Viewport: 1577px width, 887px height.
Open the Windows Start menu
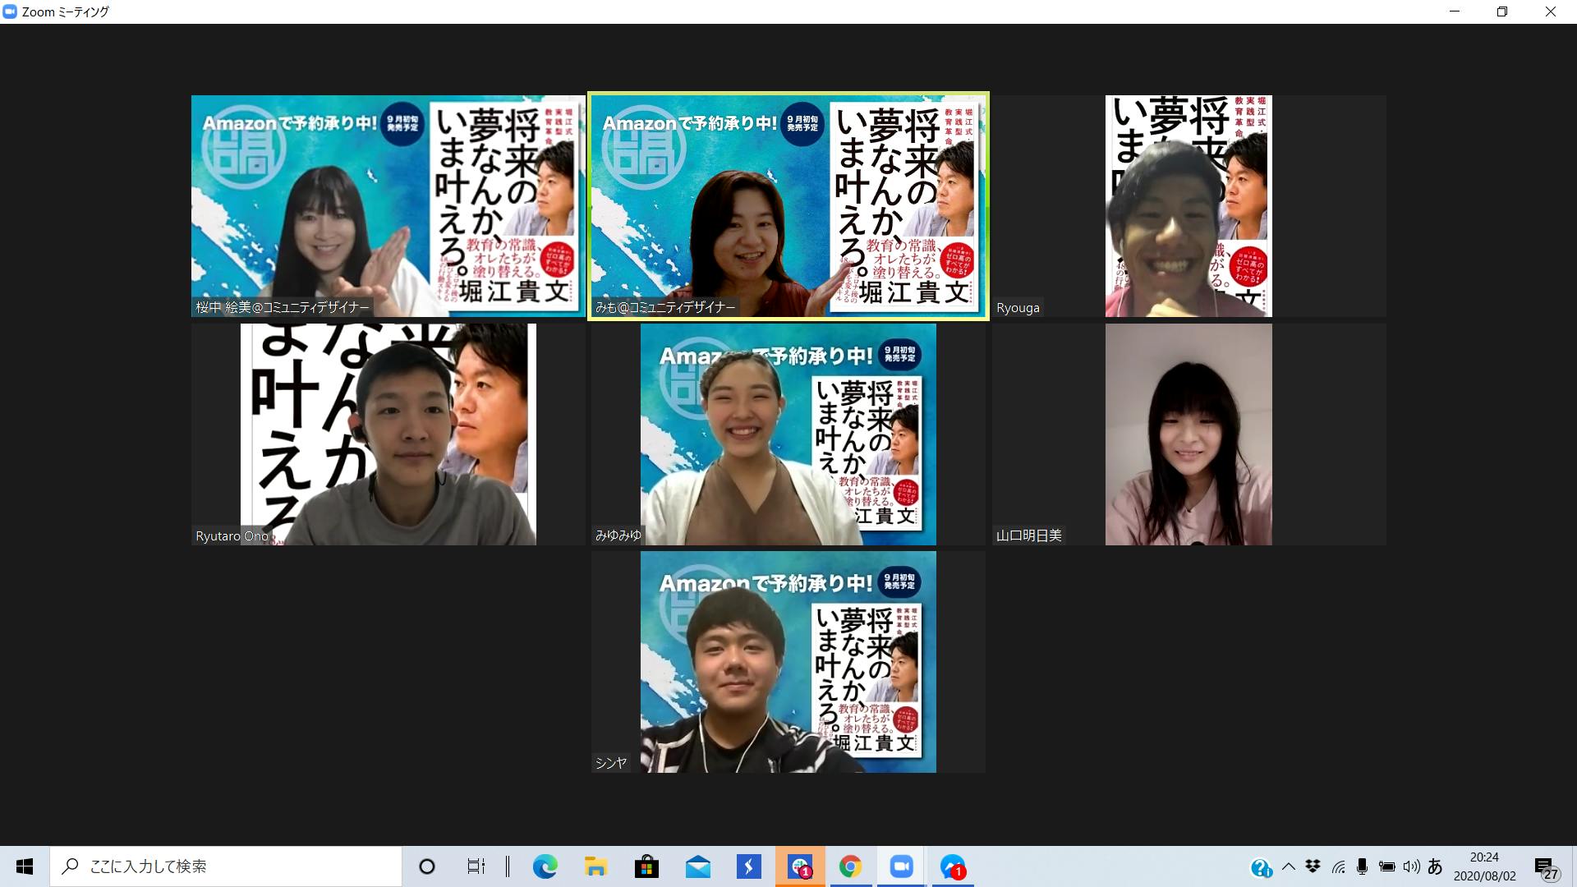tap(25, 866)
